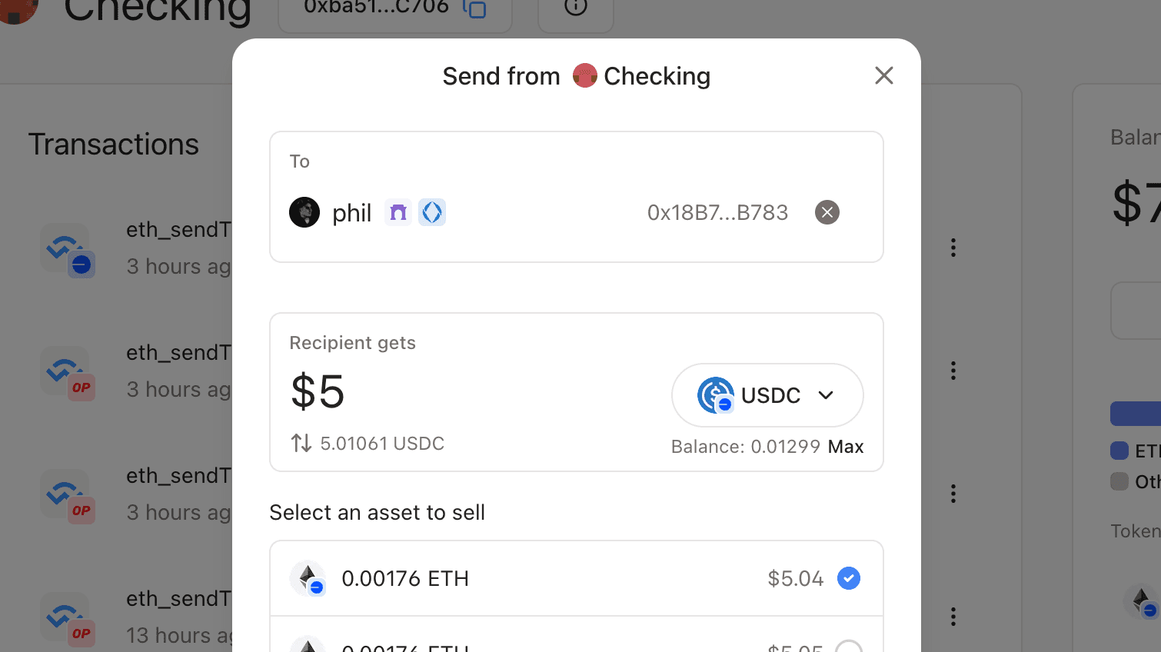Switch to the Transactions section
The width and height of the screenshot is (1161, 652).
[x=113, y=145]
